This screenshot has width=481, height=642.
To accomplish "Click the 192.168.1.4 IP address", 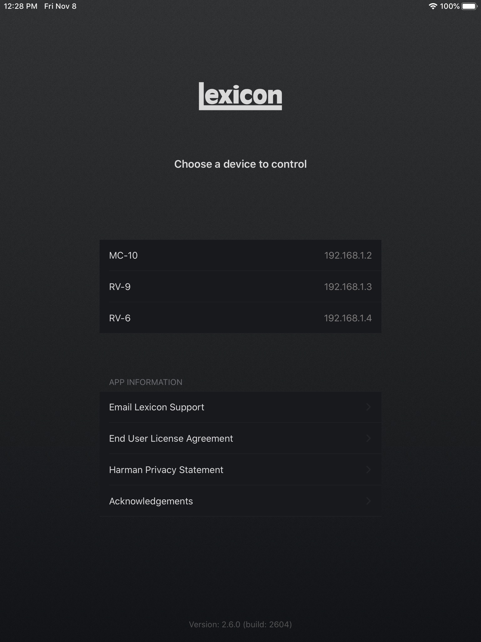I will (348, 318).
